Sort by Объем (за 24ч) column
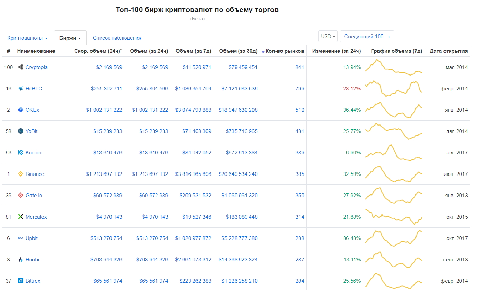This screenshot has height=290, width=488. pos(149,51)
